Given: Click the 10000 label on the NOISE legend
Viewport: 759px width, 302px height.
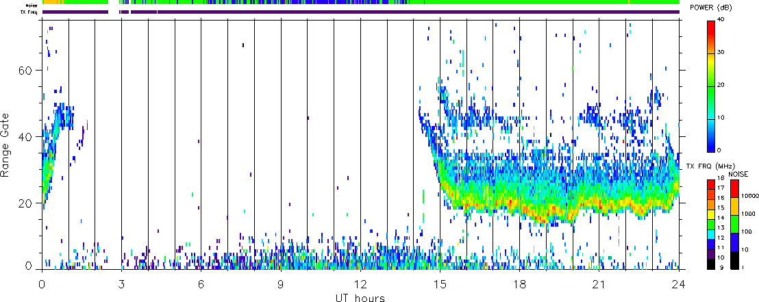Looking at the screenshot, I should pyautogui.click(x=750, y=196).
